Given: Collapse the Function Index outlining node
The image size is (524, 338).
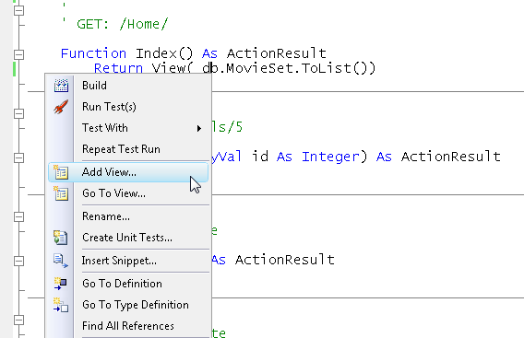Looking at the screenshot, I should [19, 54].
